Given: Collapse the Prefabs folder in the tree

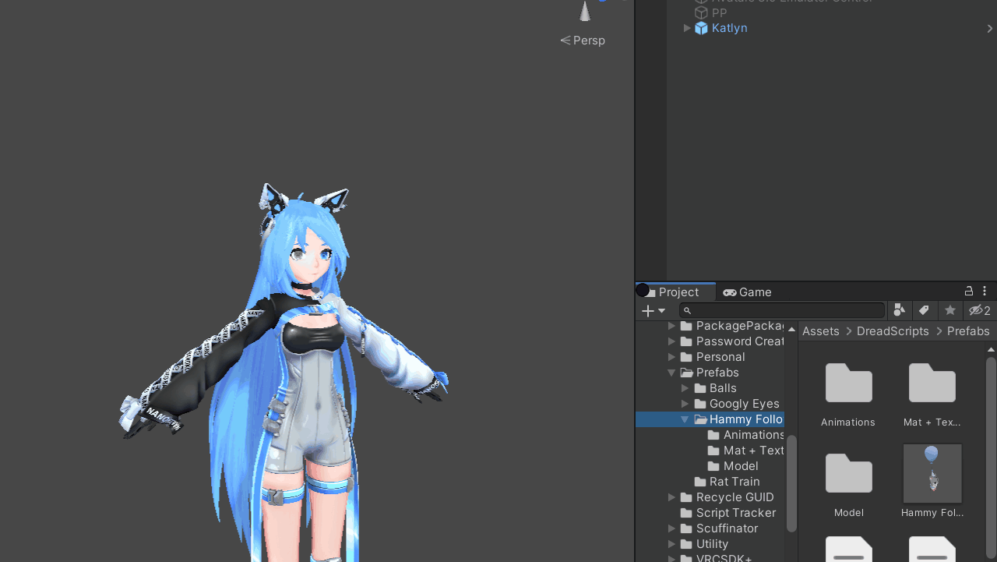Looking at the screenshot, I should [672, 373].
